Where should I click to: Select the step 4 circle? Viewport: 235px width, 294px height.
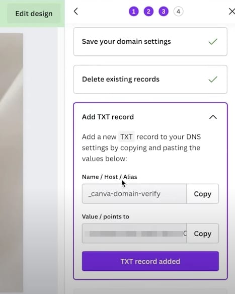point(179,12)
